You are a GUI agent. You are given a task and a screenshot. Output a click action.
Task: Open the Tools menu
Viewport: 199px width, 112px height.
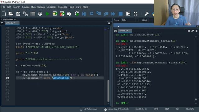click(71, 7)
